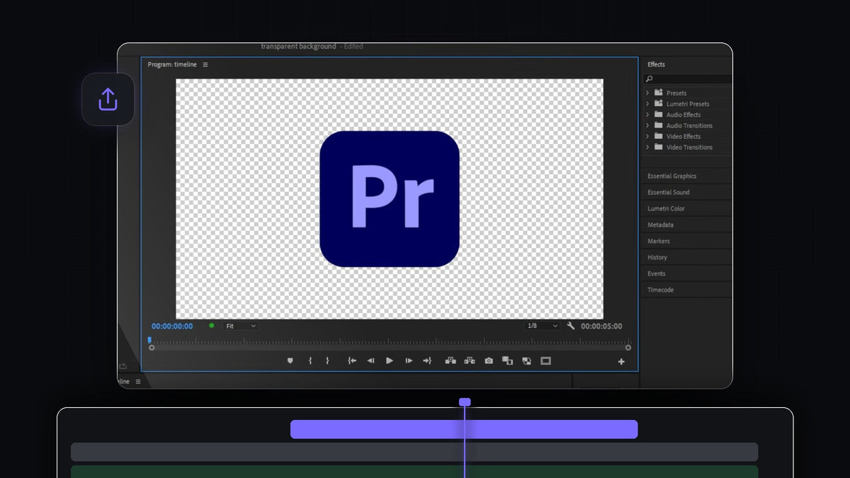
Task: Click the green dropped-frame indicator dot
Action: coord(211,326)
